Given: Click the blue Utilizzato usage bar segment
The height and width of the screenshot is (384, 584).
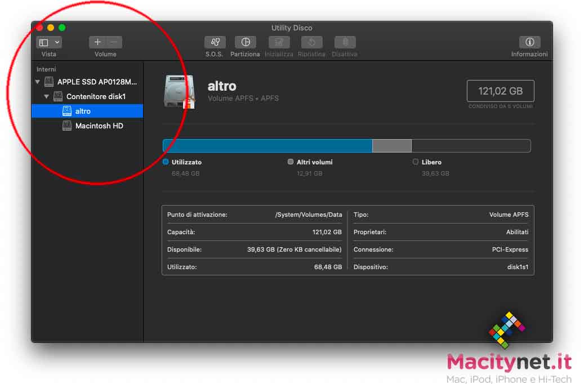Looking at the screenshot, I should pyautogui.click(x=268, y=146).
